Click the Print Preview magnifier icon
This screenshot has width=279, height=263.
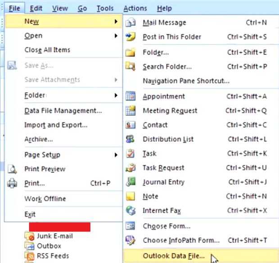12,169
